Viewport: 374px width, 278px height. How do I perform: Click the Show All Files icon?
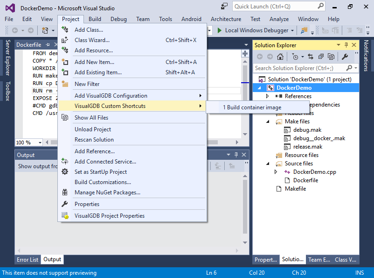click(x=65, y=118)
